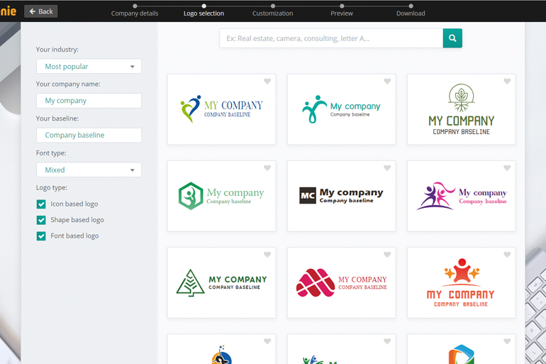Select the red striped heart logo
546x364 pixels.
(341, 282)
